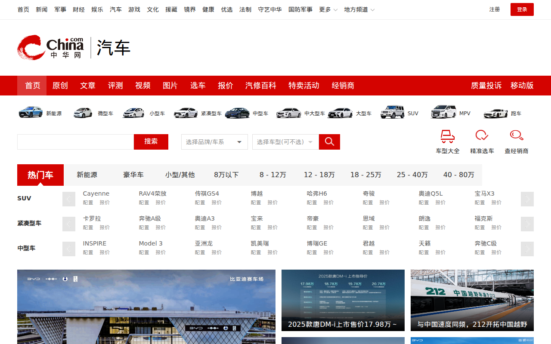Pick the 中型车 car icon
This screenshot has height=344, width=551.
click(237, 113)
